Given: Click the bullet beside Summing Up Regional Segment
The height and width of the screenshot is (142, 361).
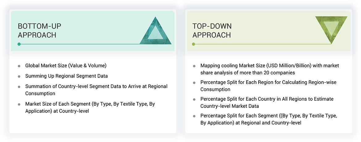Looking at the screenshot, I should point(19,76).
